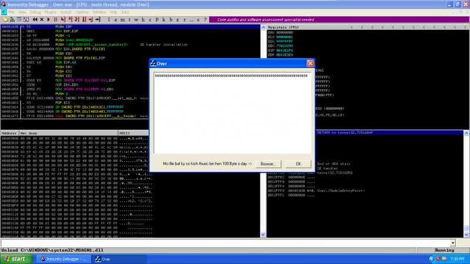This screenshot has width=470, height=264.
Task: Open the command bar history dropdown
Action: (x=453, y=243)
